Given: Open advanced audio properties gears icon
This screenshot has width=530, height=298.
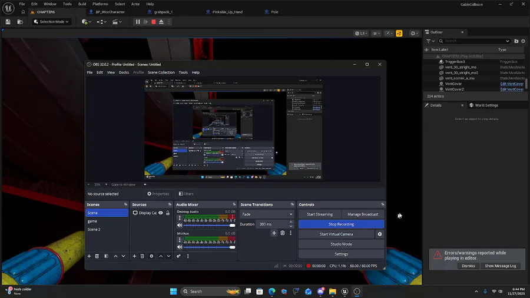Looking at the screenshot, I should (178, 256).
